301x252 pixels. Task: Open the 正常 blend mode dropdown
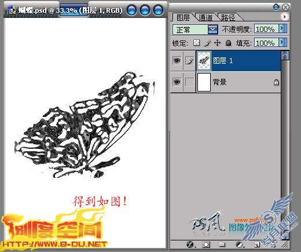click(195, 30)
